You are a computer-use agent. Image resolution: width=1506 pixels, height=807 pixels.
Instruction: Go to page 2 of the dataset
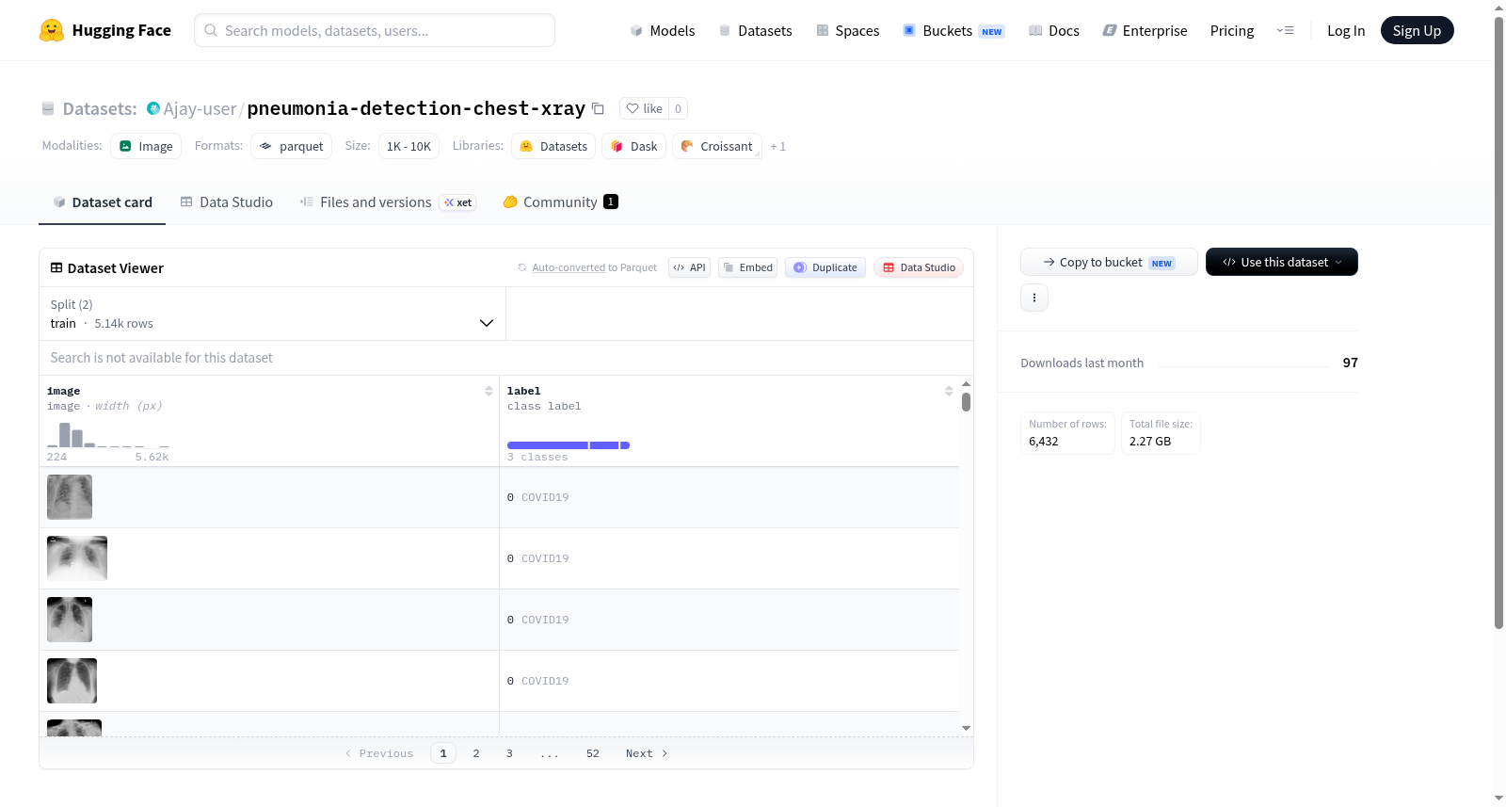[476, 753]
